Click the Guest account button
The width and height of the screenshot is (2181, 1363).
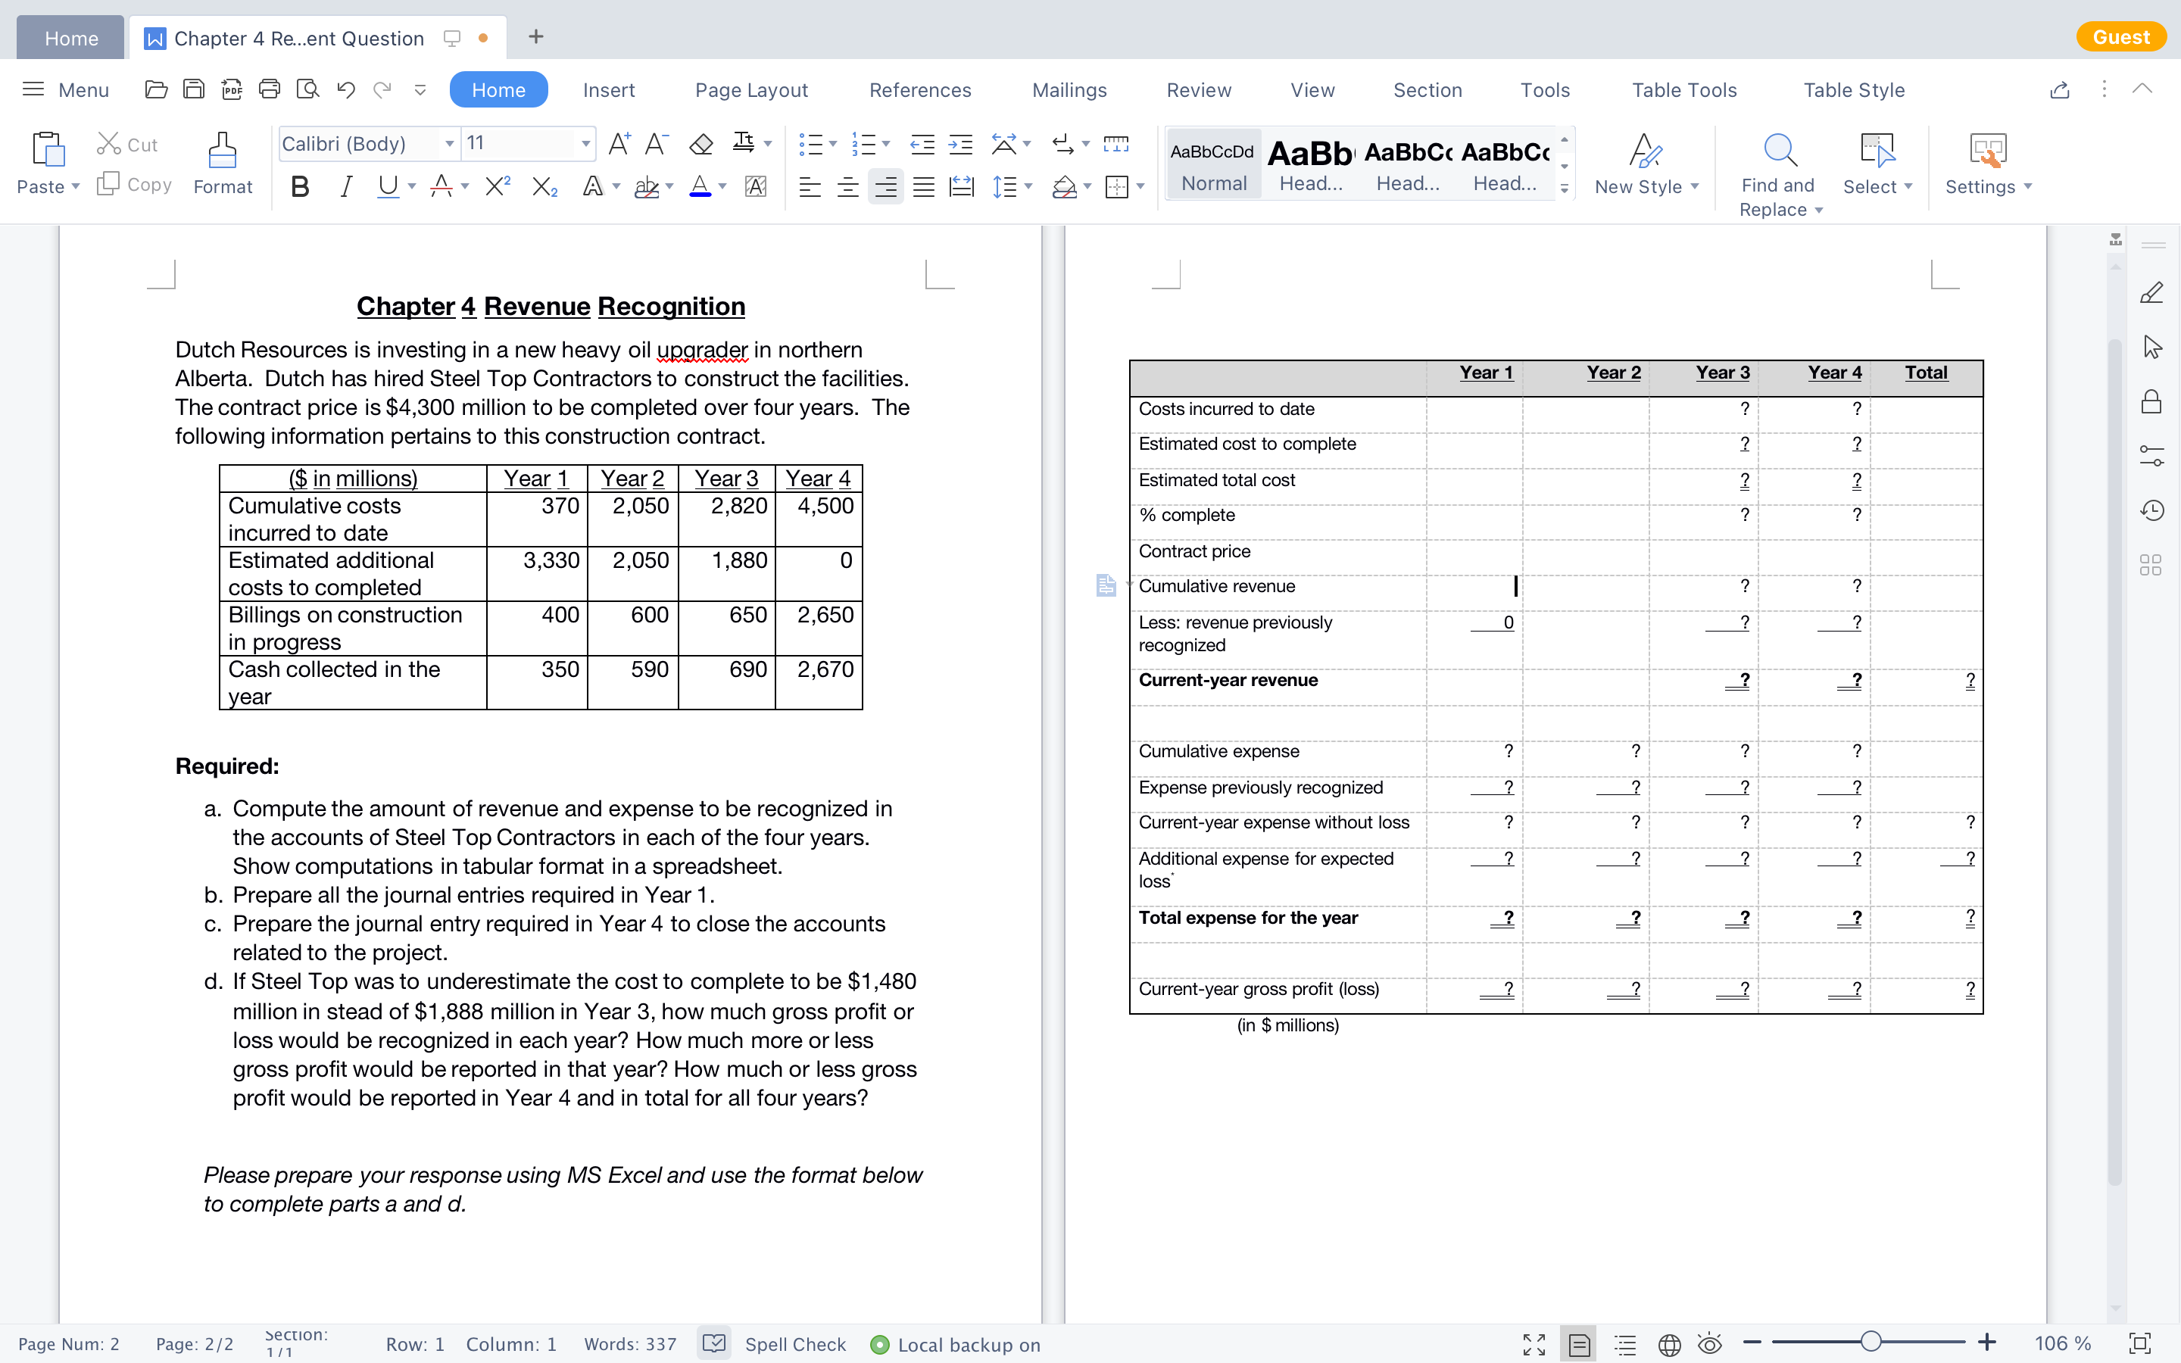2120,37
